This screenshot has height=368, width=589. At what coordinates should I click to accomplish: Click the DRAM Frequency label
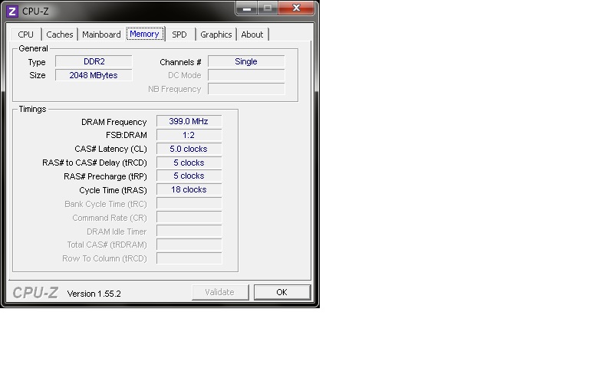[114, 122]
